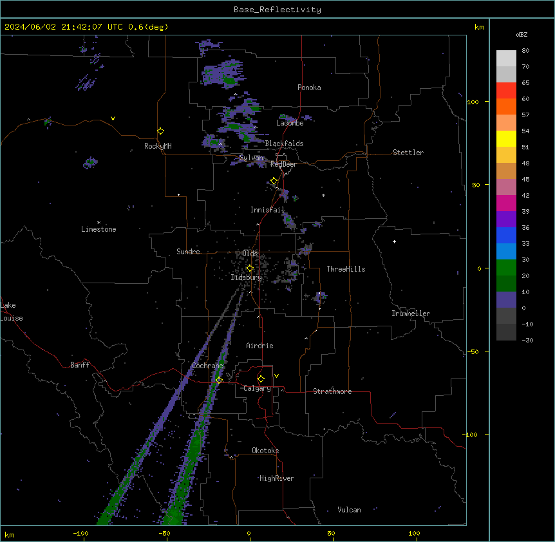Image resolution: width=555 pixels, height=542 pixels.
Task: Click the yellow marker south of RedDeer
Action: tap(274, 181)
